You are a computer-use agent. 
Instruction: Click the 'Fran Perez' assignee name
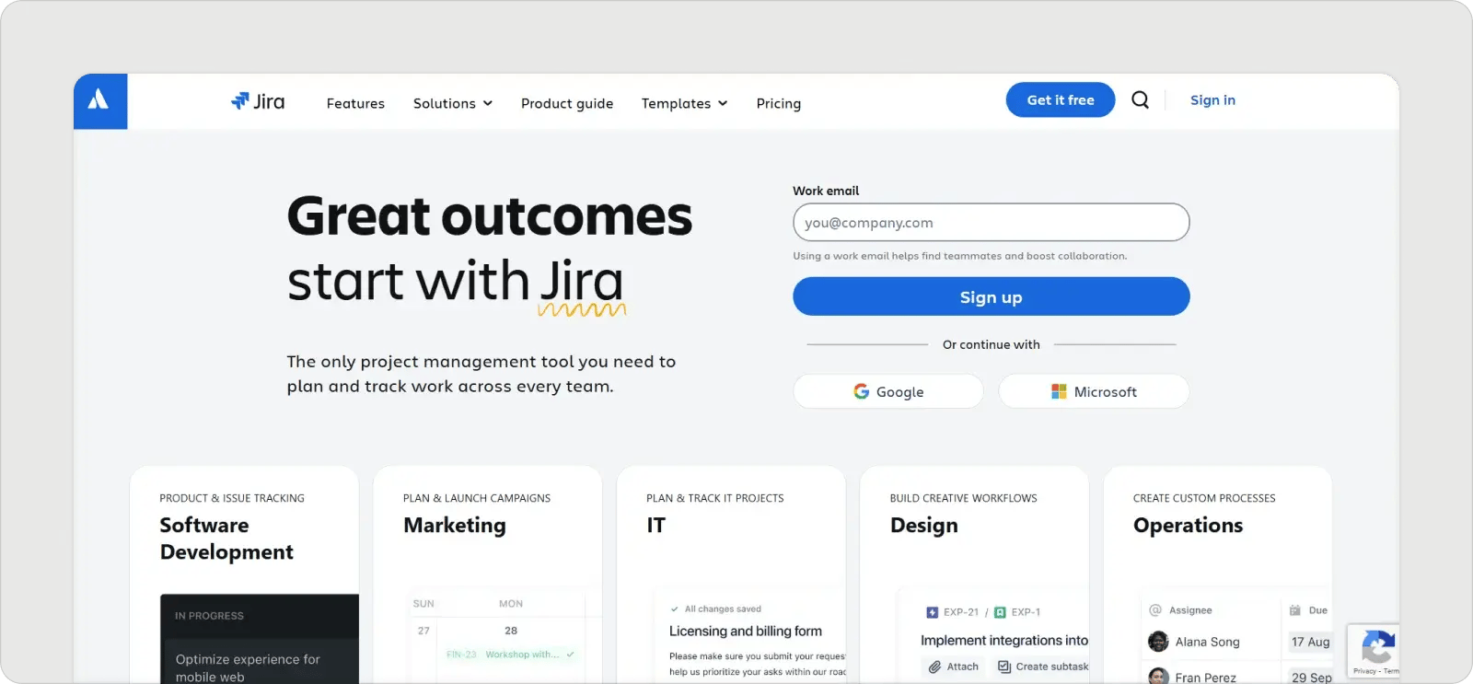coord(1205,678)
